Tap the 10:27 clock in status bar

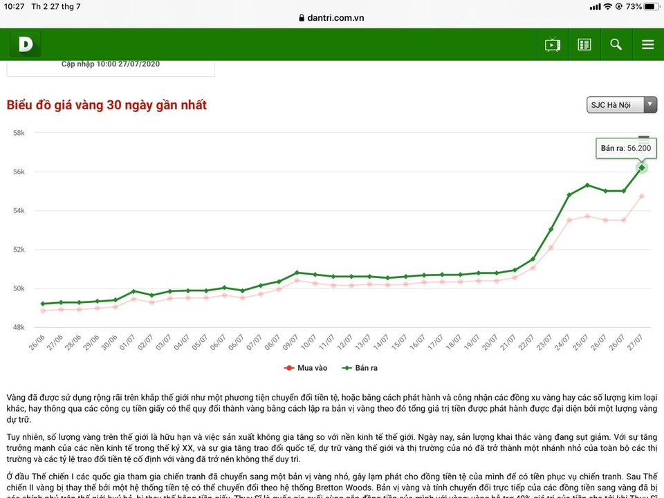[x=14, y=6]
